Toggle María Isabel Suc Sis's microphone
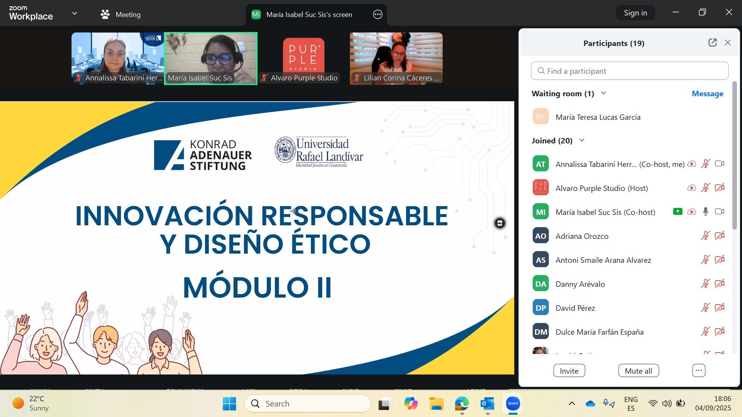Image resolution: width=742 pixels, height=417 pixels. 705,212
